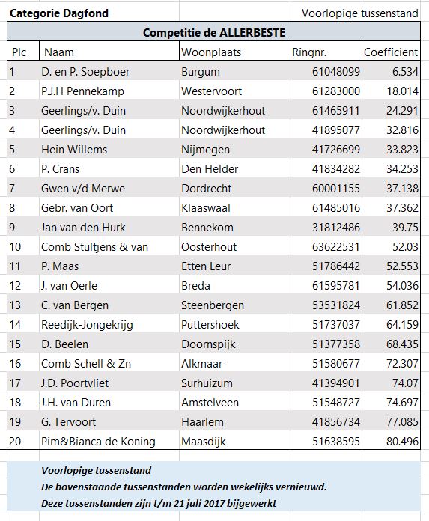Click ring number 61283000
This screenshot has width=429, height=521.
[336, 91]
